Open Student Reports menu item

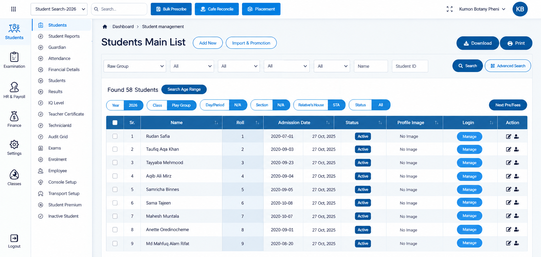coord(64,36)
